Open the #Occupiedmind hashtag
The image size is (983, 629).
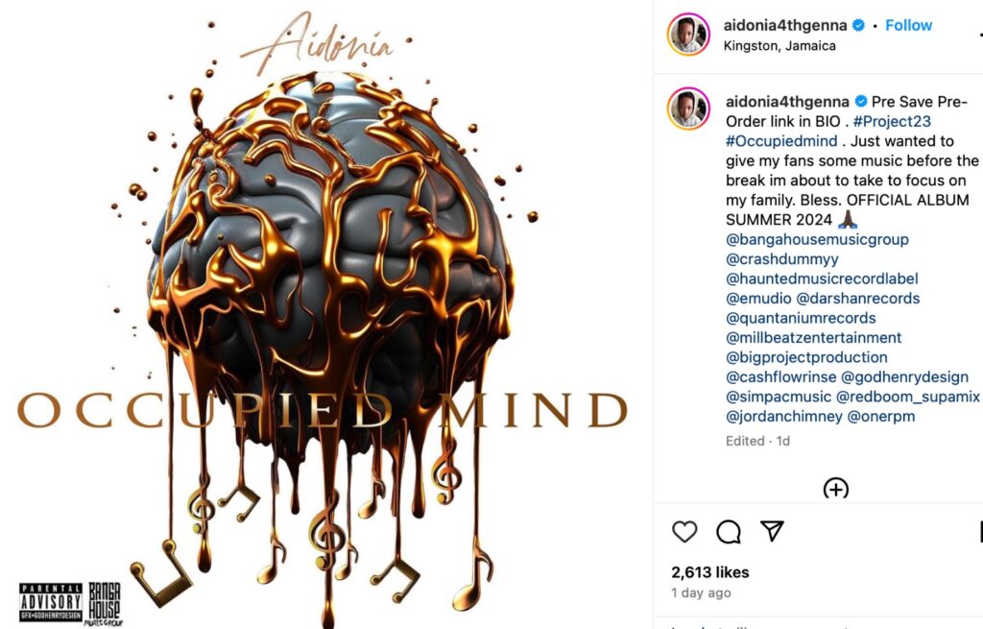(781, 140)
